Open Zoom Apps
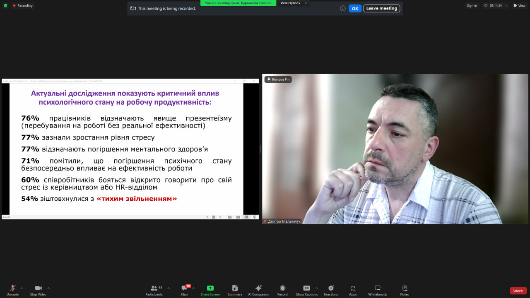Screen dimensions: 530x298 coord(353,290)
